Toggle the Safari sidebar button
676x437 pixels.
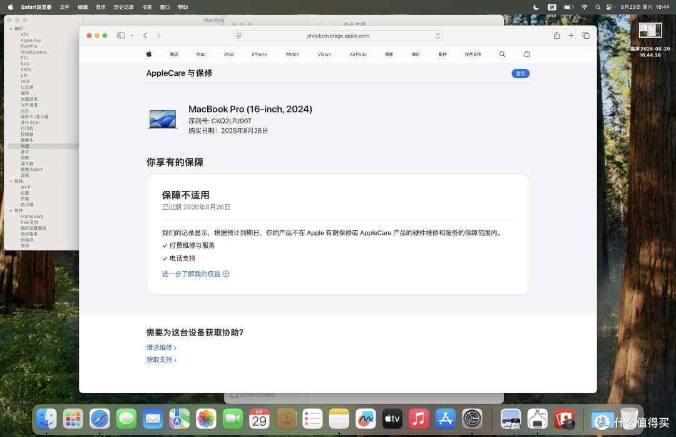pos(121,36)
